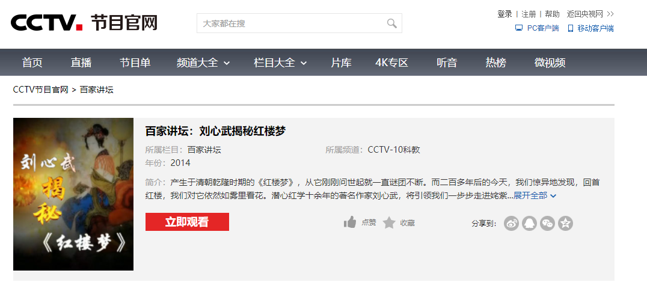
Task: Open 直播 in navigation bar
Action: (81, 63)
